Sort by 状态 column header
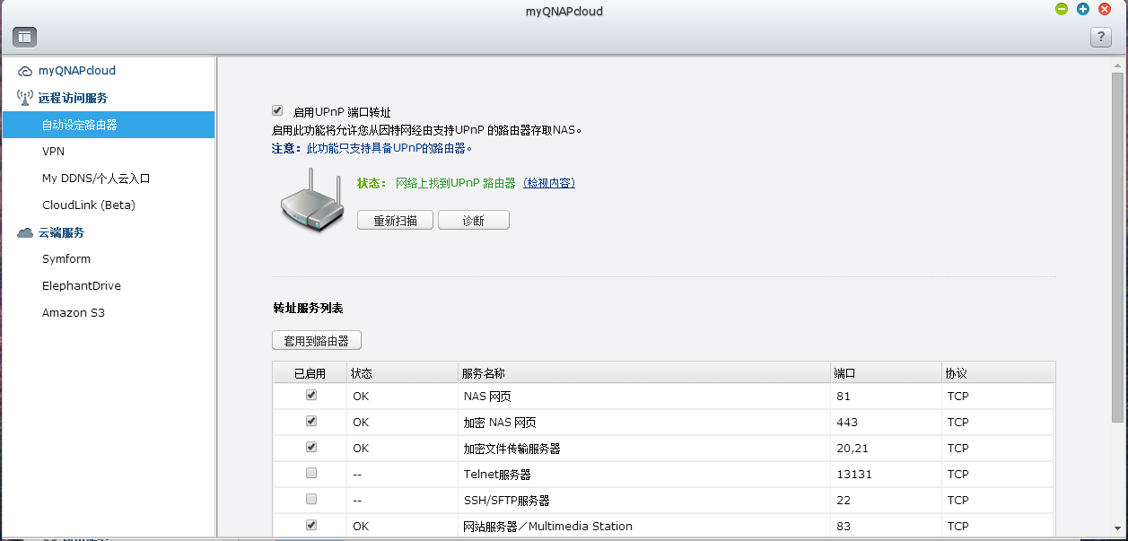 tap(402, 373)
